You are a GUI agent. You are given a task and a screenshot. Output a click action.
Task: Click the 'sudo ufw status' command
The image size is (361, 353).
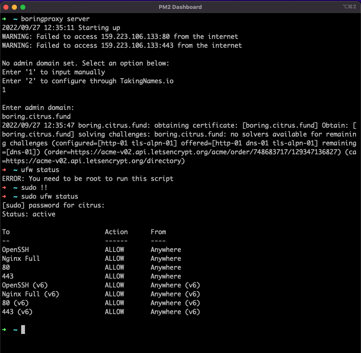point(50,197)
